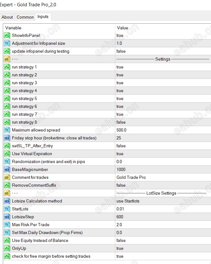Click the run strategy 8 icon
Viewport: 211px width, 264px height.
(7, 122)
